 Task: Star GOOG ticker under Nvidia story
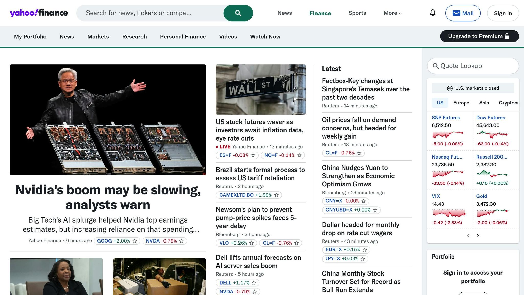click(x=135, y=241)
